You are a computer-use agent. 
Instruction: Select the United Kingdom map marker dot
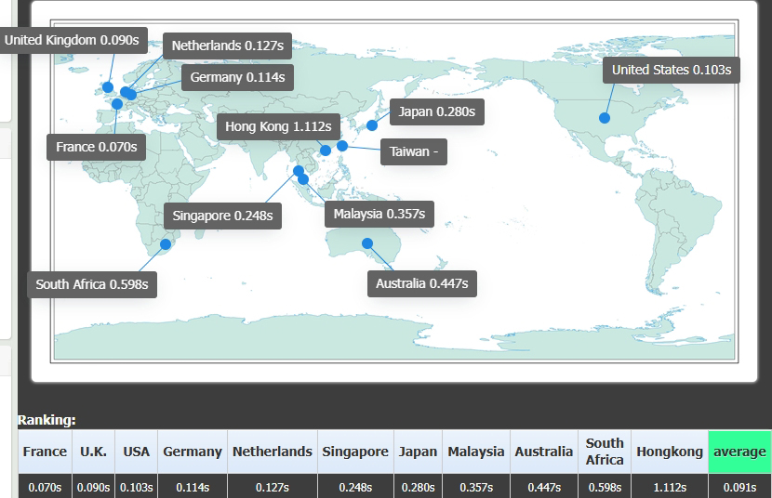tap(108, 87)
